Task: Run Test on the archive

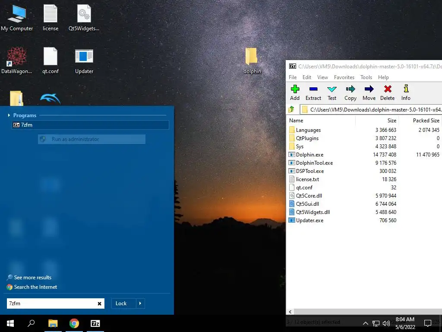Action: pyautogui.click(x=332, y=93)
